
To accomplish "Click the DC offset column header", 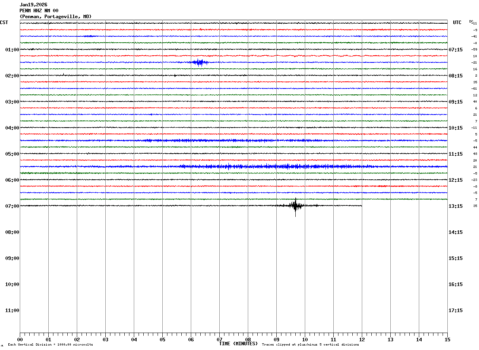I will pos(471,21).
